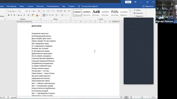Expand the styles gallery more arrow
The image size is (177, 99).
coord(130,15)
